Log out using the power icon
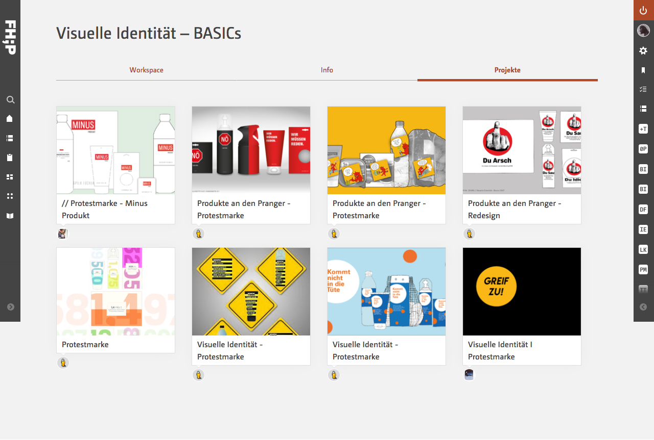This screenshot has width=654, height=440. pos(644,10)
